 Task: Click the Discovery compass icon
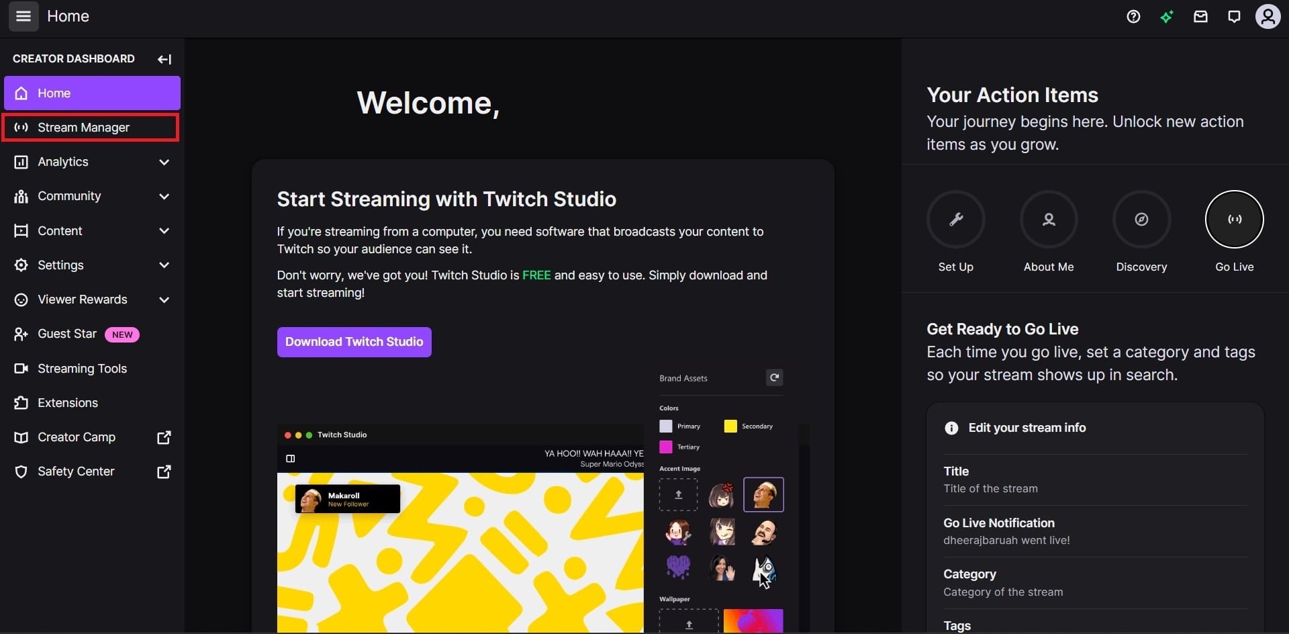1141,219
